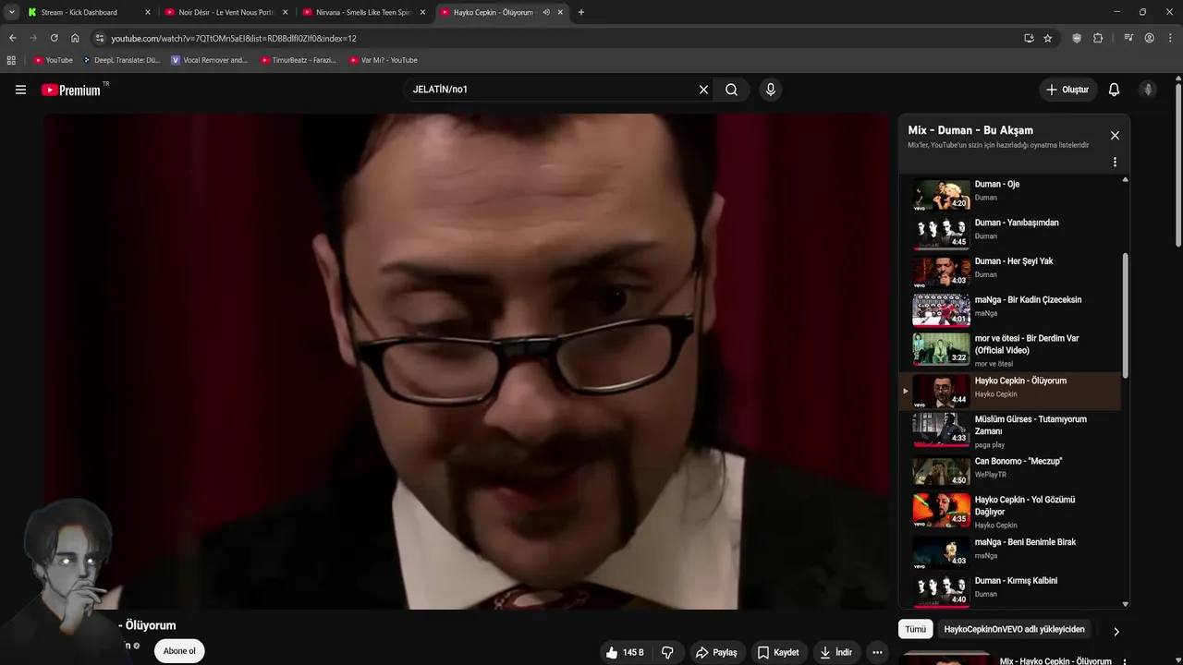Close the Kick Dashboard tab
Image resolution: width=1183 pixels, height=665 pixels.
(147, 12)
